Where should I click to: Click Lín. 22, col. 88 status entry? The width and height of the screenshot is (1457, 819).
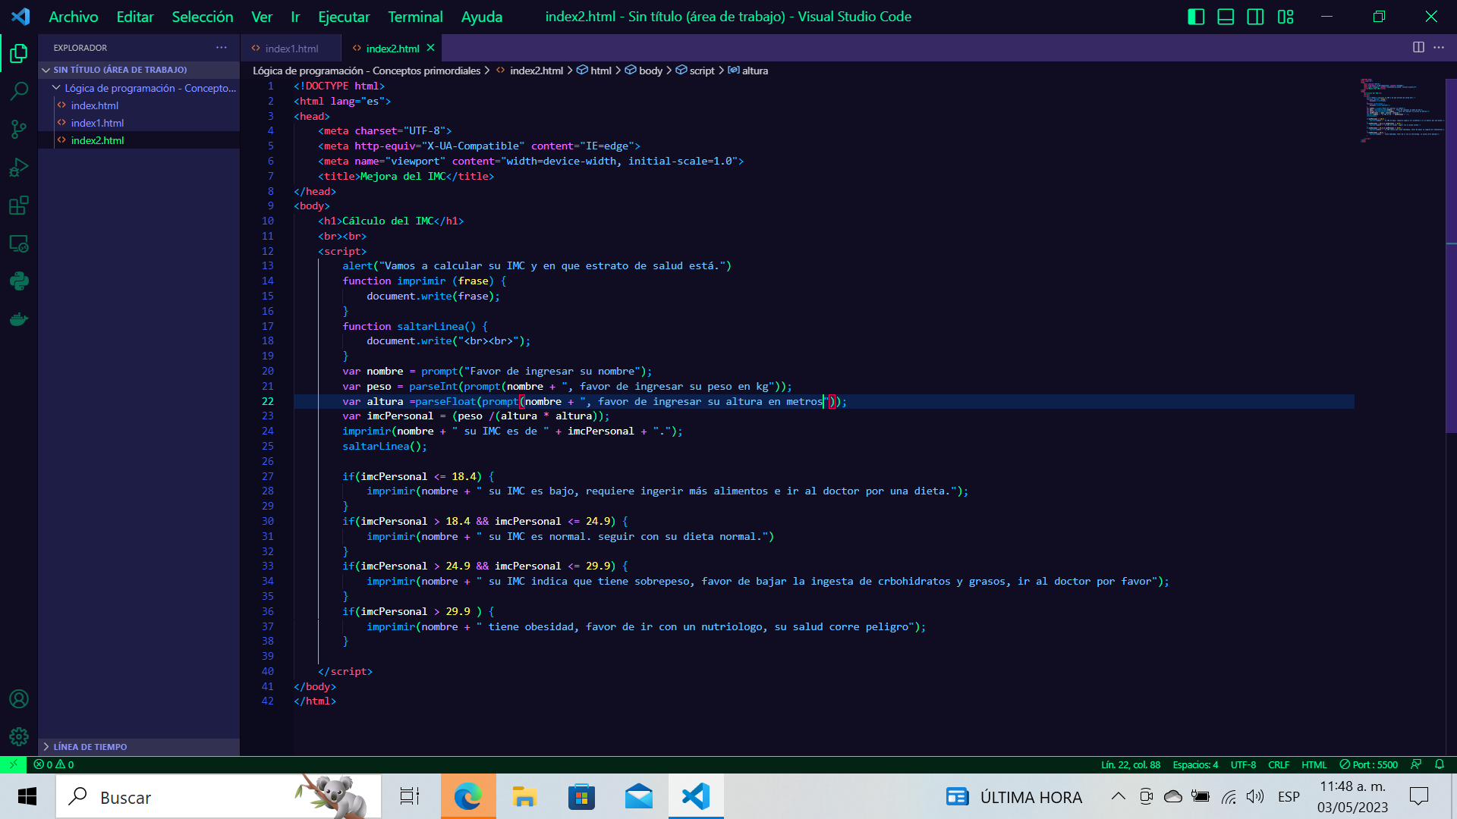1131,764
